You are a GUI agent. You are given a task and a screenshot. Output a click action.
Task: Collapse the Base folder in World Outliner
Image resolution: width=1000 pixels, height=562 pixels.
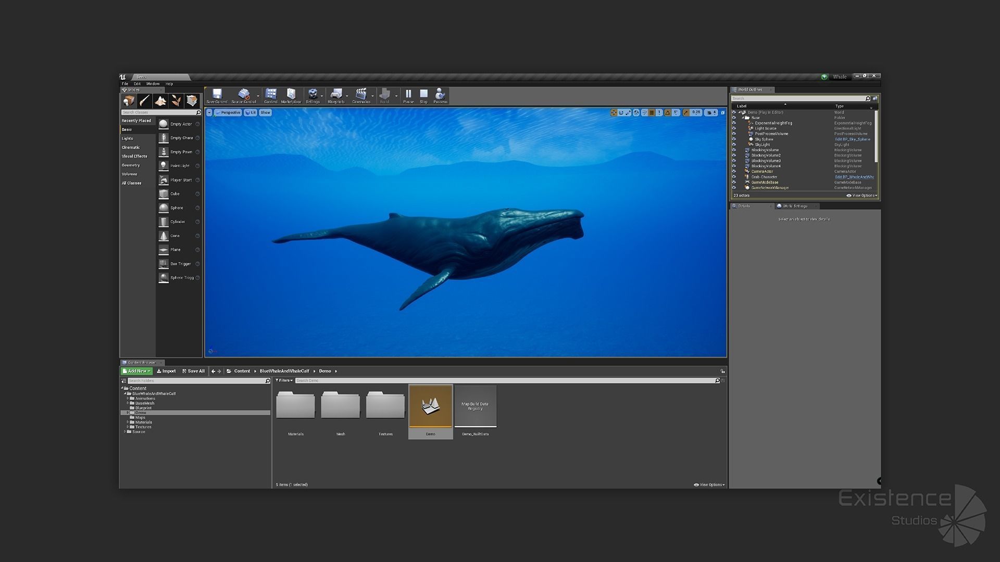[743, 118]
